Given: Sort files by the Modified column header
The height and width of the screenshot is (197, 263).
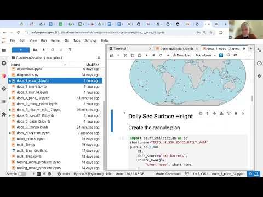Looking at the screenshot, I should pos(93,65).
